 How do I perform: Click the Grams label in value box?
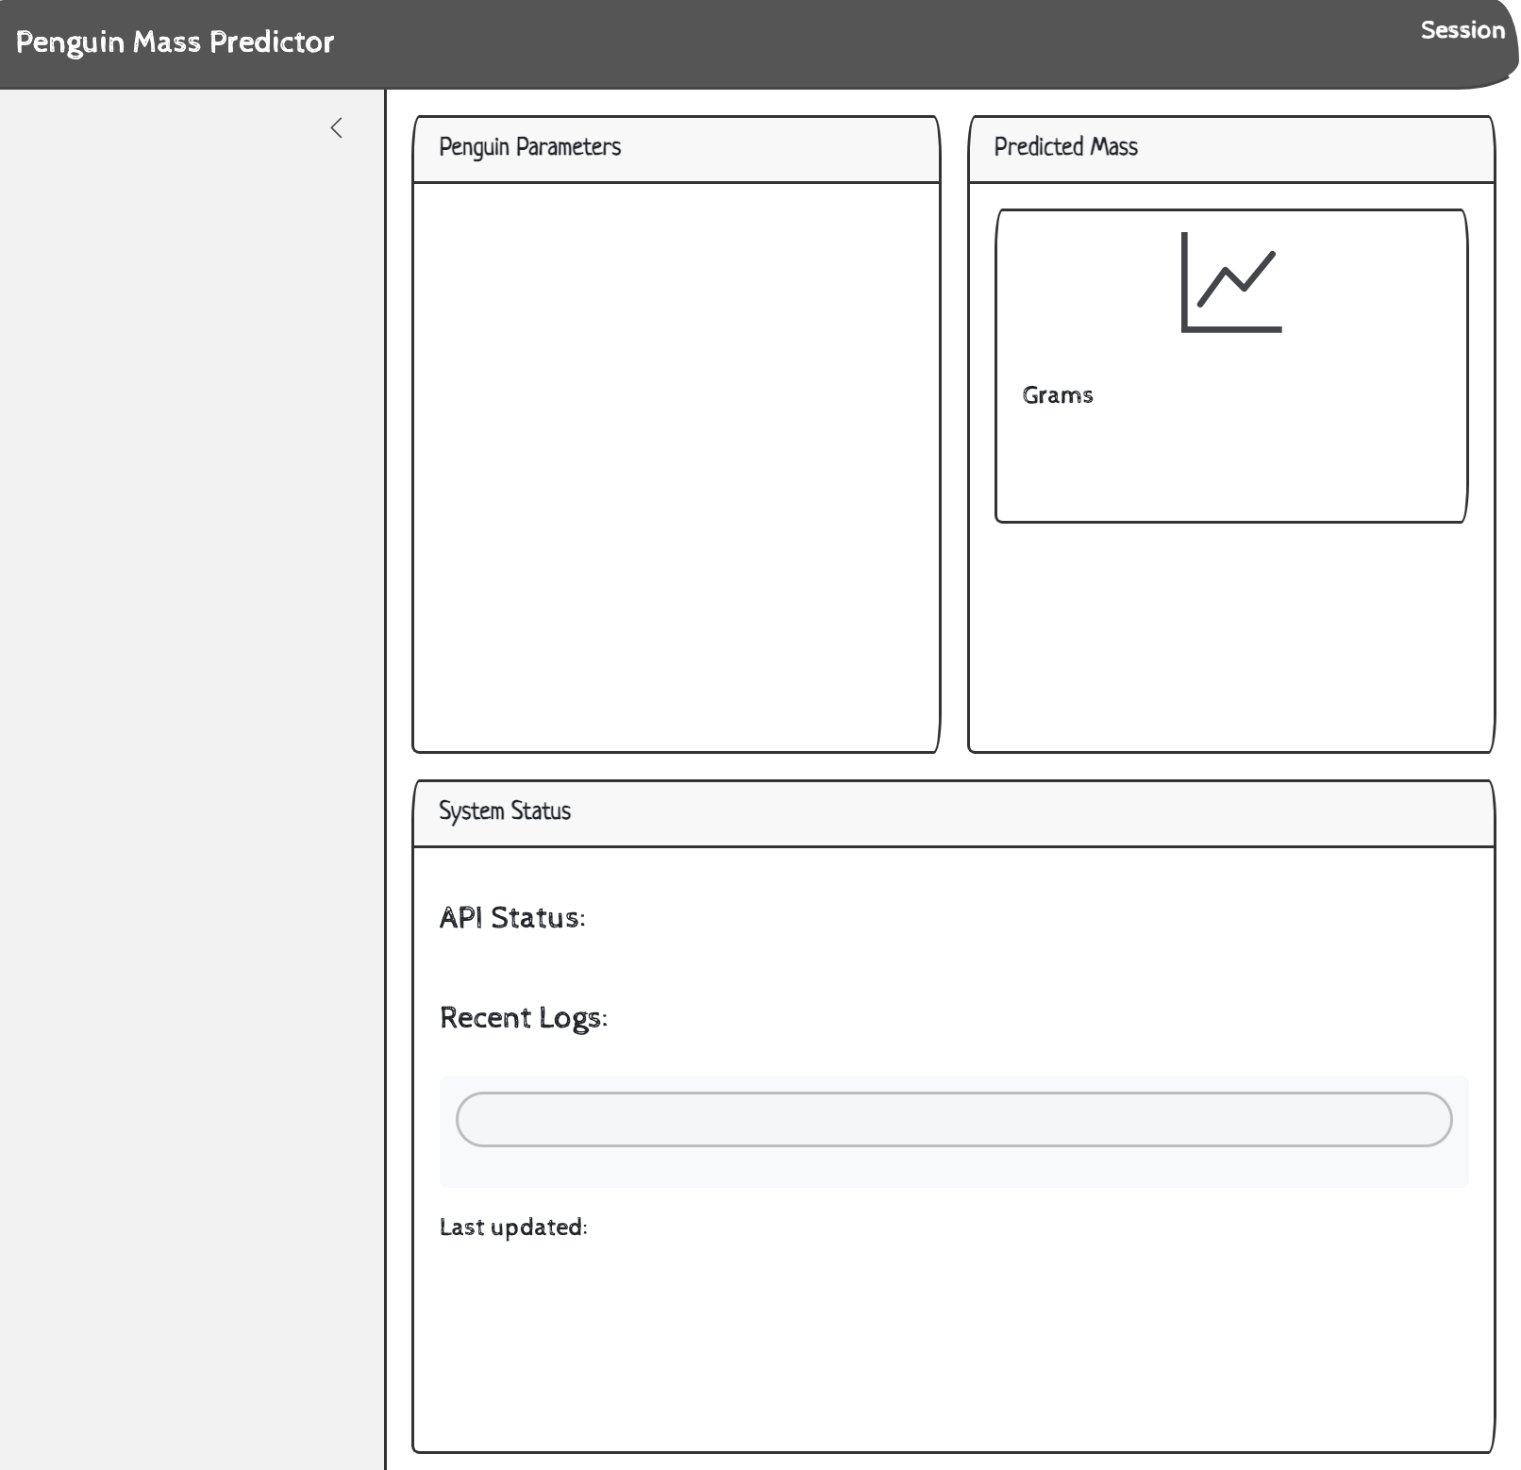click(1057, 395)
